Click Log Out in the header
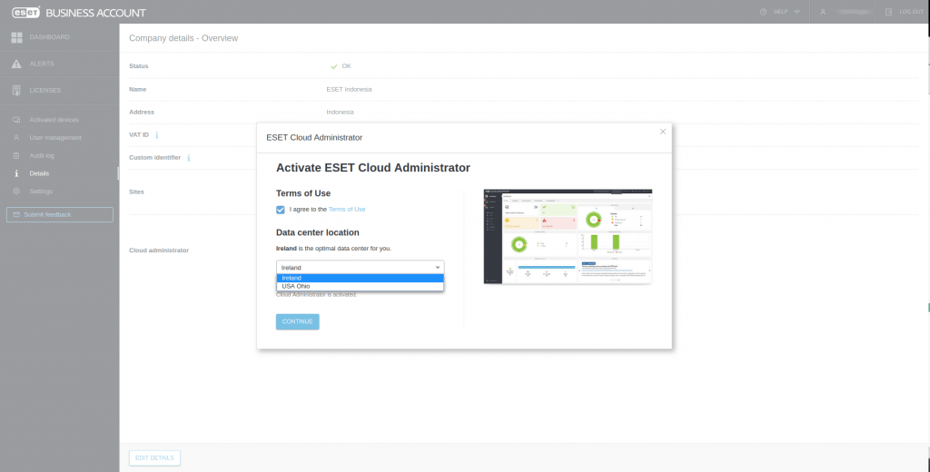Viewport: 930px width, 472px height. point(911,12)
